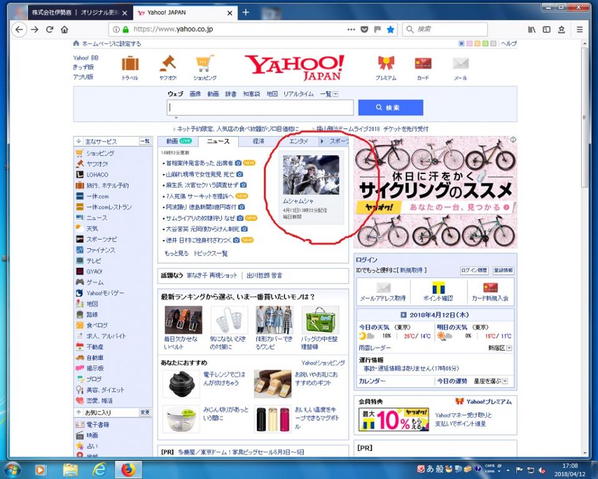Open the Firefox Library icon

click(532, 29)
